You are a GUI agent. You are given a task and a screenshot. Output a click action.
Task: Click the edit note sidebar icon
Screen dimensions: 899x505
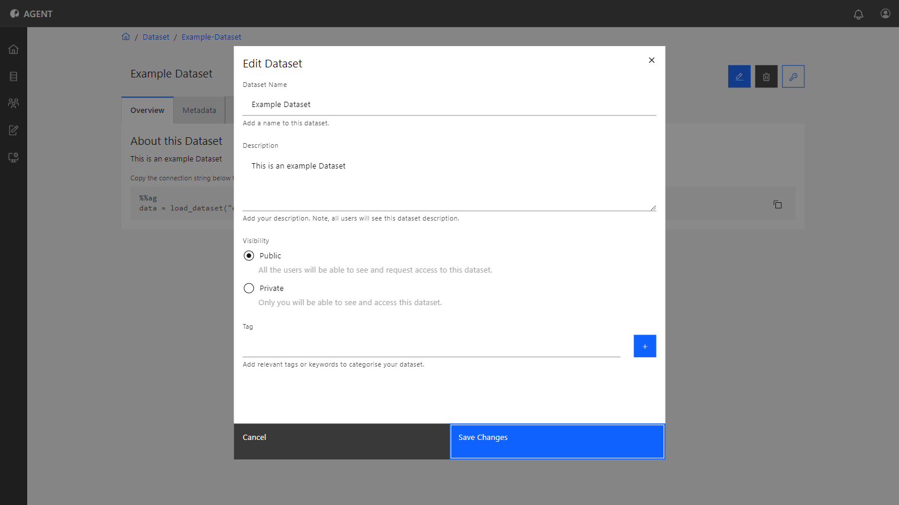pos(14,130)
